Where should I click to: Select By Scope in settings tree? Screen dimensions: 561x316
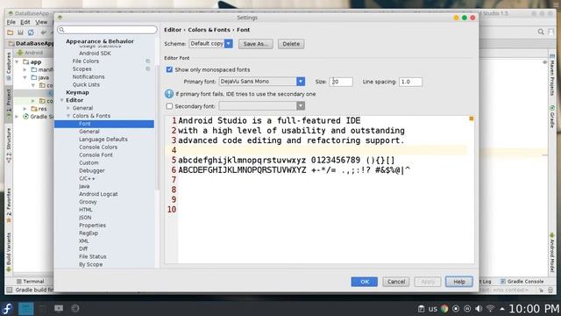[91, 264]
